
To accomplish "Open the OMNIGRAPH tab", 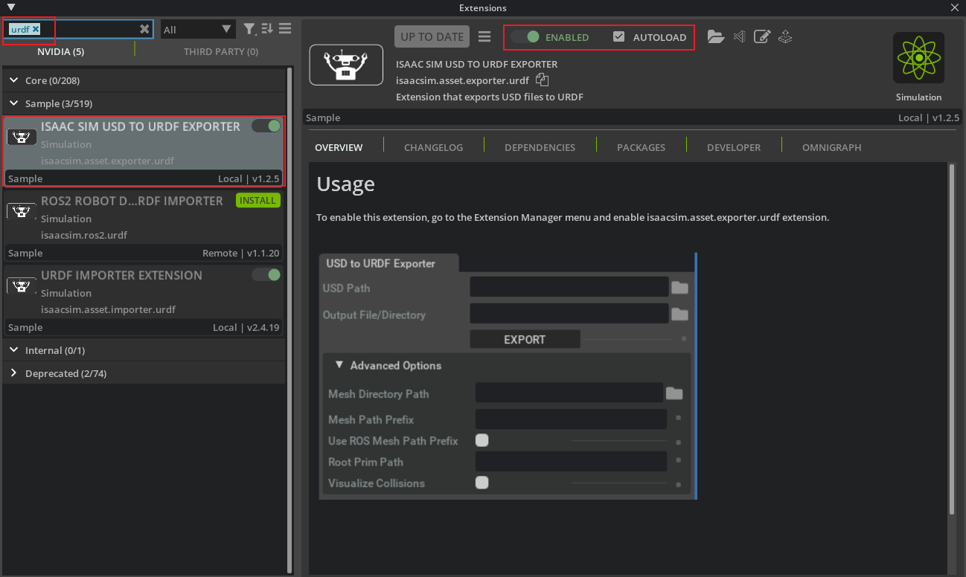I will (831, 147).
